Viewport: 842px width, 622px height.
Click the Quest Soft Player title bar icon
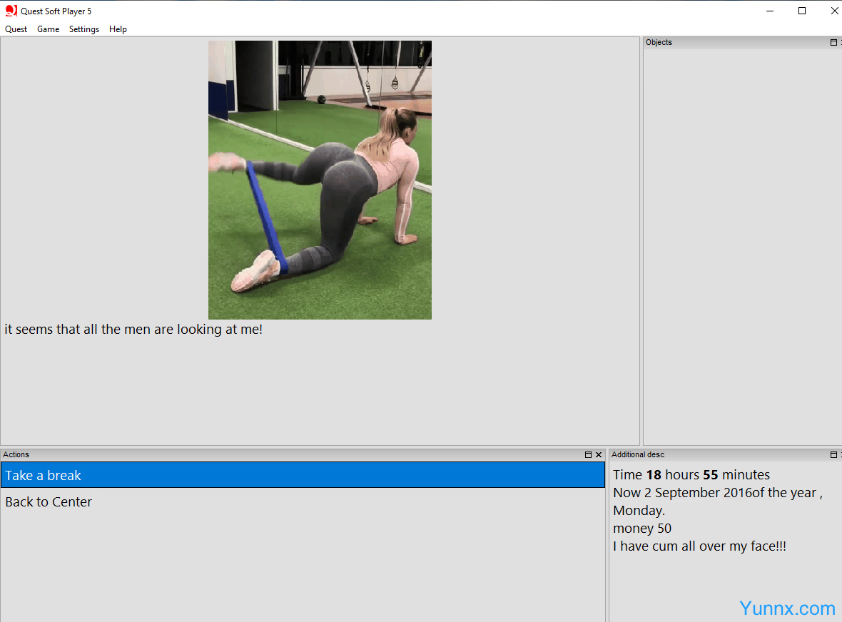(11, 11)
